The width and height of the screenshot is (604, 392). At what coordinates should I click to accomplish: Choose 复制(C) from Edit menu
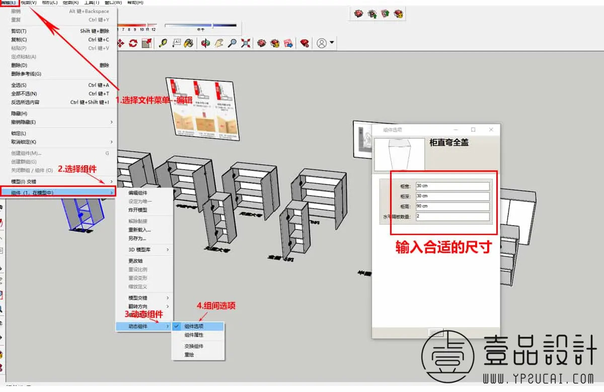coord(59,40)
